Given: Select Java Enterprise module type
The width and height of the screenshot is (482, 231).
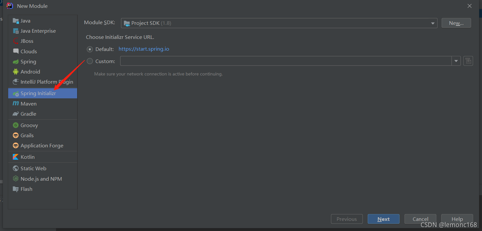Looking at the screenshot, I should coord(43,31).
